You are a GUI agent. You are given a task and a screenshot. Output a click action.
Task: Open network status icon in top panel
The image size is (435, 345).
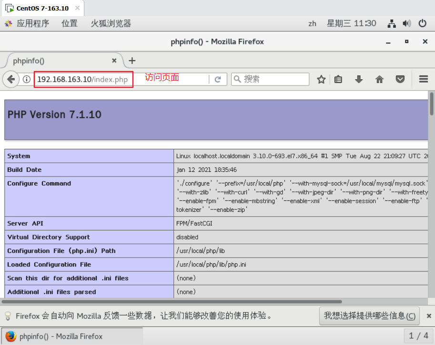coord(392,23)
